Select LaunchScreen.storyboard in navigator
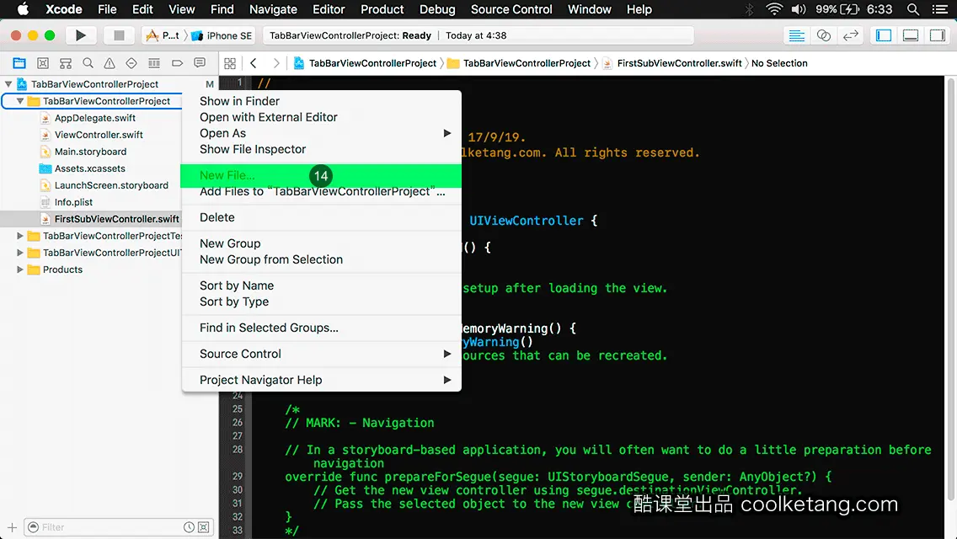957x539 pixels. [111, 185]
